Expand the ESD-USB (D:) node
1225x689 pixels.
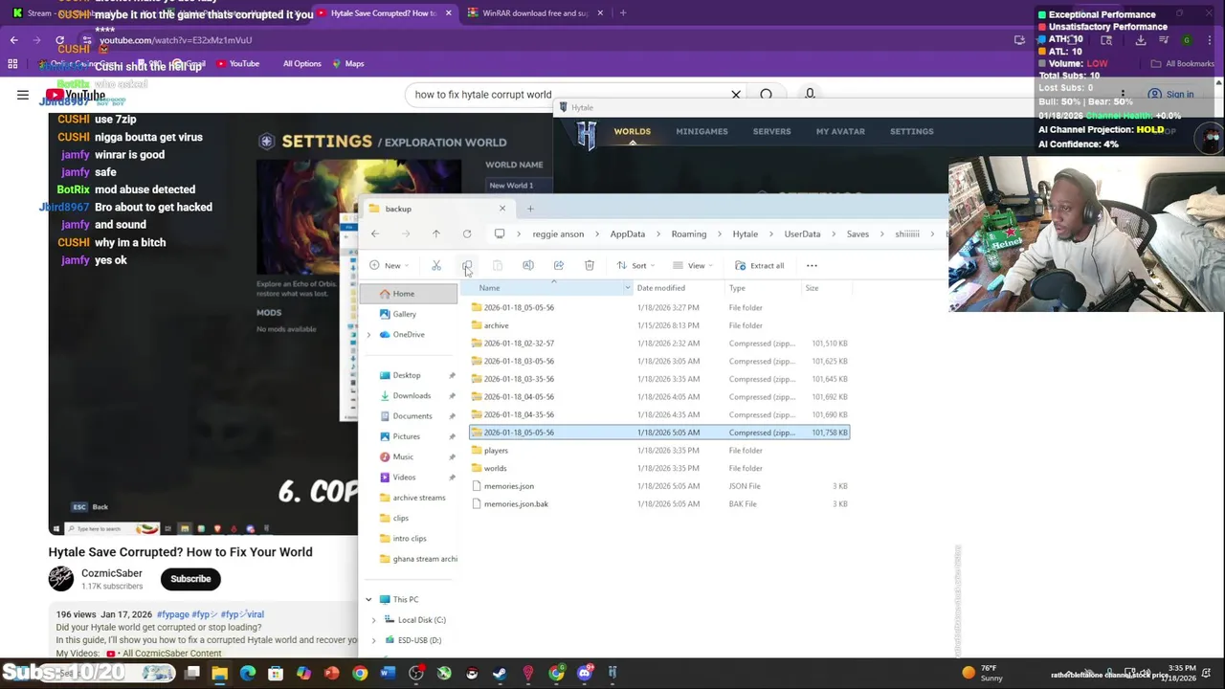[374, 640]
